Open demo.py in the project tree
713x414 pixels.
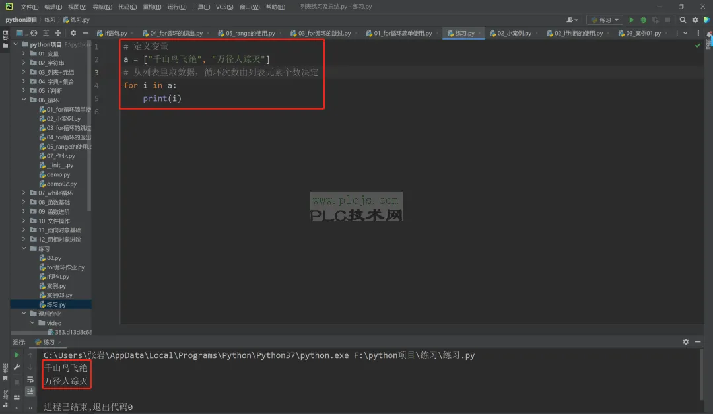pyautogui.click(x=58, y=174)
